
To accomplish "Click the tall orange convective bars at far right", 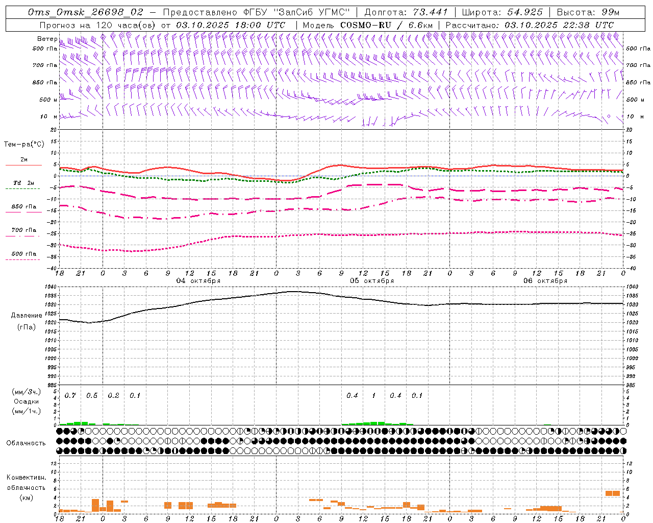I will click(613, 493).
